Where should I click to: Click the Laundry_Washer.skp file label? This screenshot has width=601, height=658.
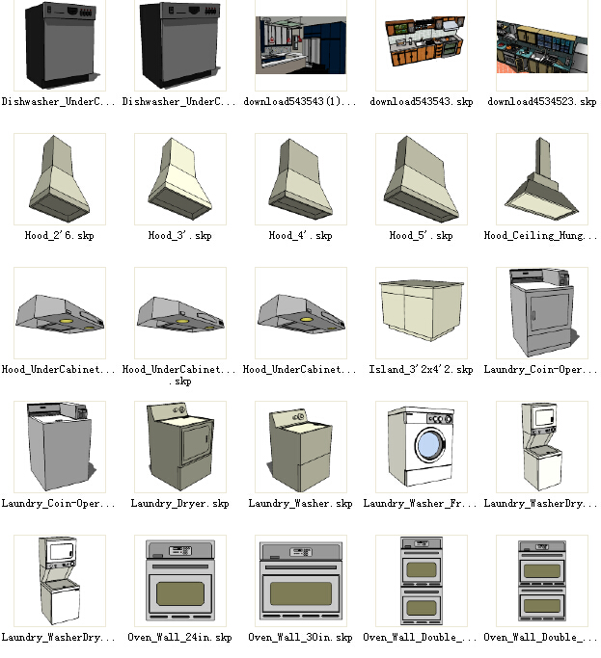click(x=301, y=503)
